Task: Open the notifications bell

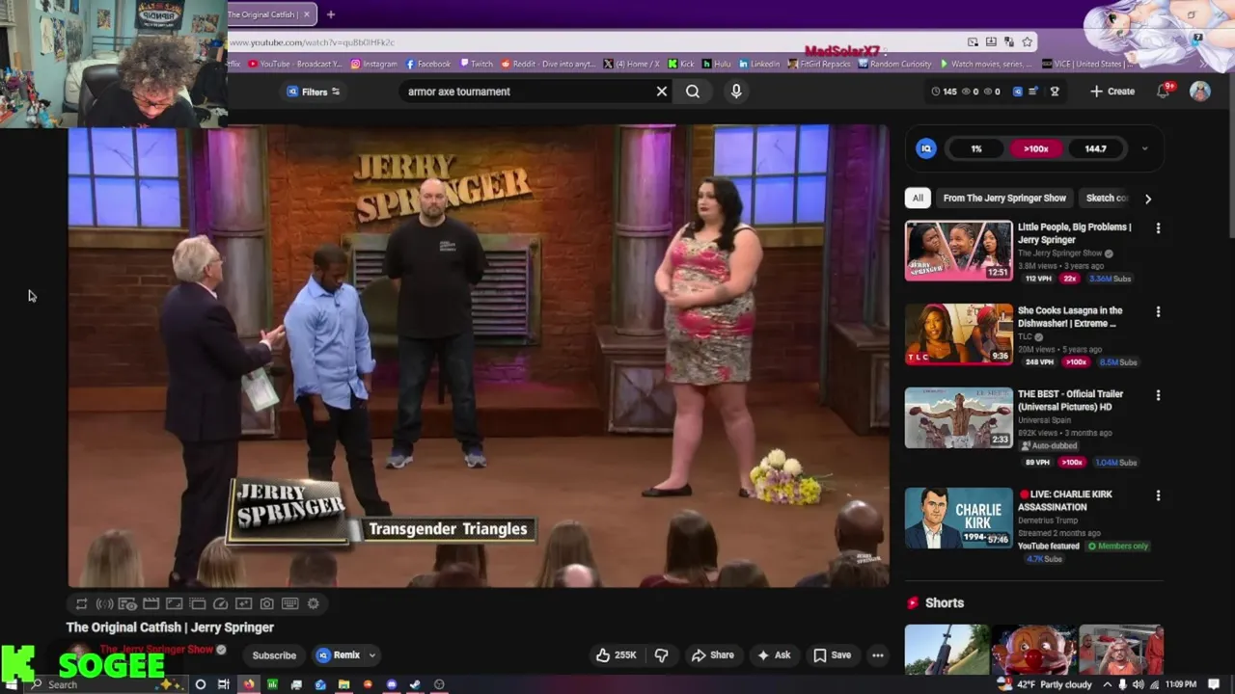Action: tap(1164, 91)
